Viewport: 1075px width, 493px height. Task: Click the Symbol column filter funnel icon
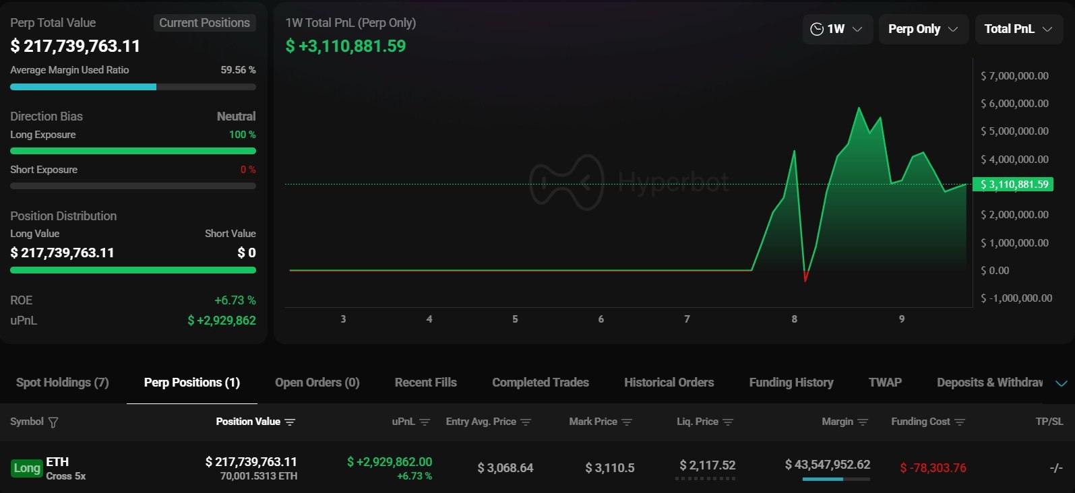tap(53, 422)
